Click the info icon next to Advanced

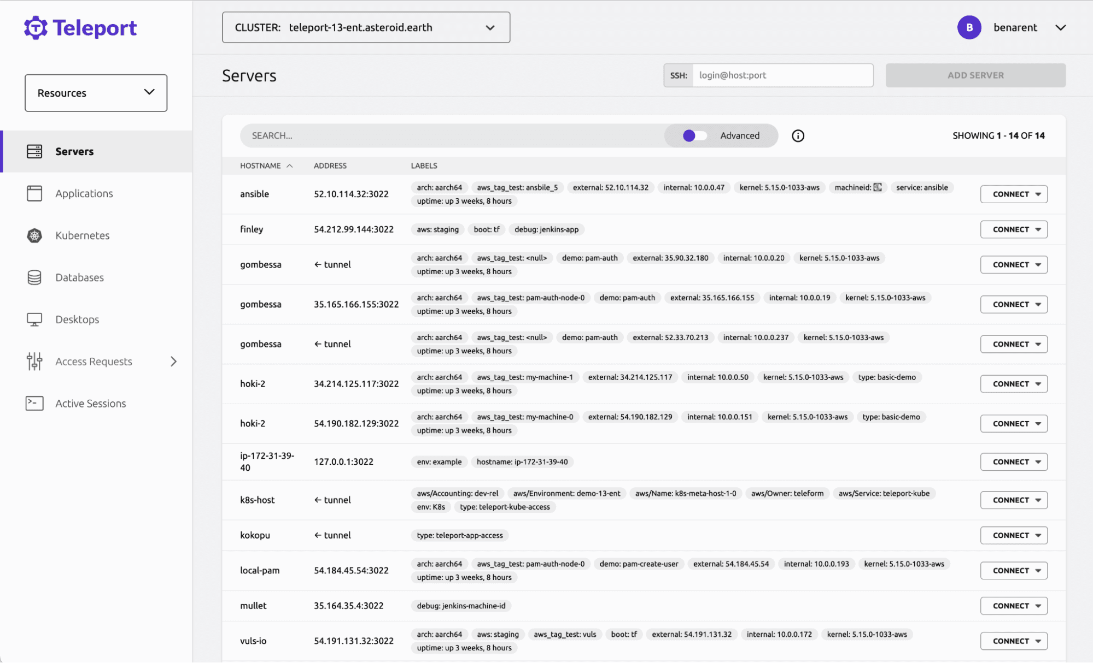coord(798,136)
